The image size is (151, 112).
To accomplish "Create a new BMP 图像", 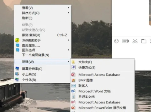I will tap(103, 80).
